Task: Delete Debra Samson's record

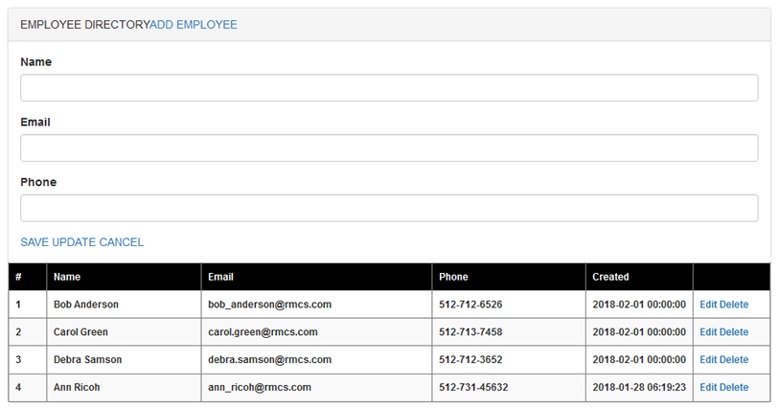Action: coord(734,359)
